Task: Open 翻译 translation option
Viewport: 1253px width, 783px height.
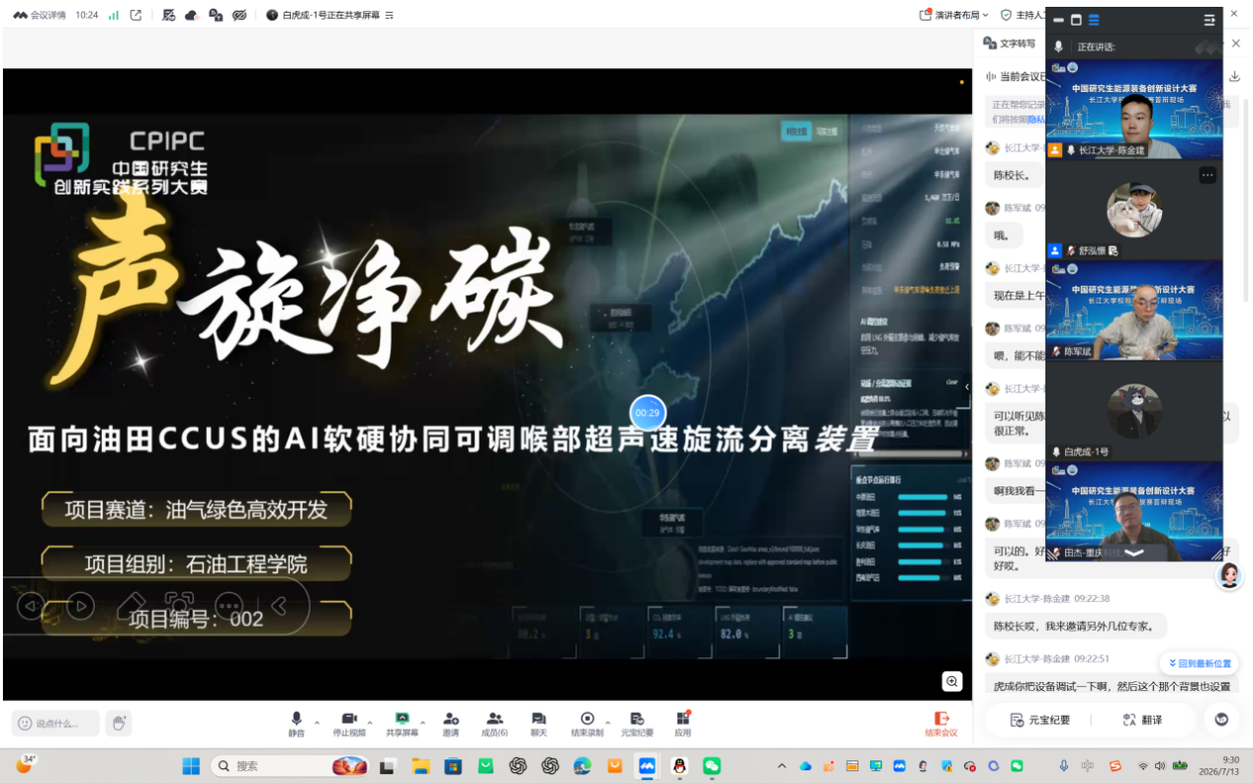Action: [1142, 720]
